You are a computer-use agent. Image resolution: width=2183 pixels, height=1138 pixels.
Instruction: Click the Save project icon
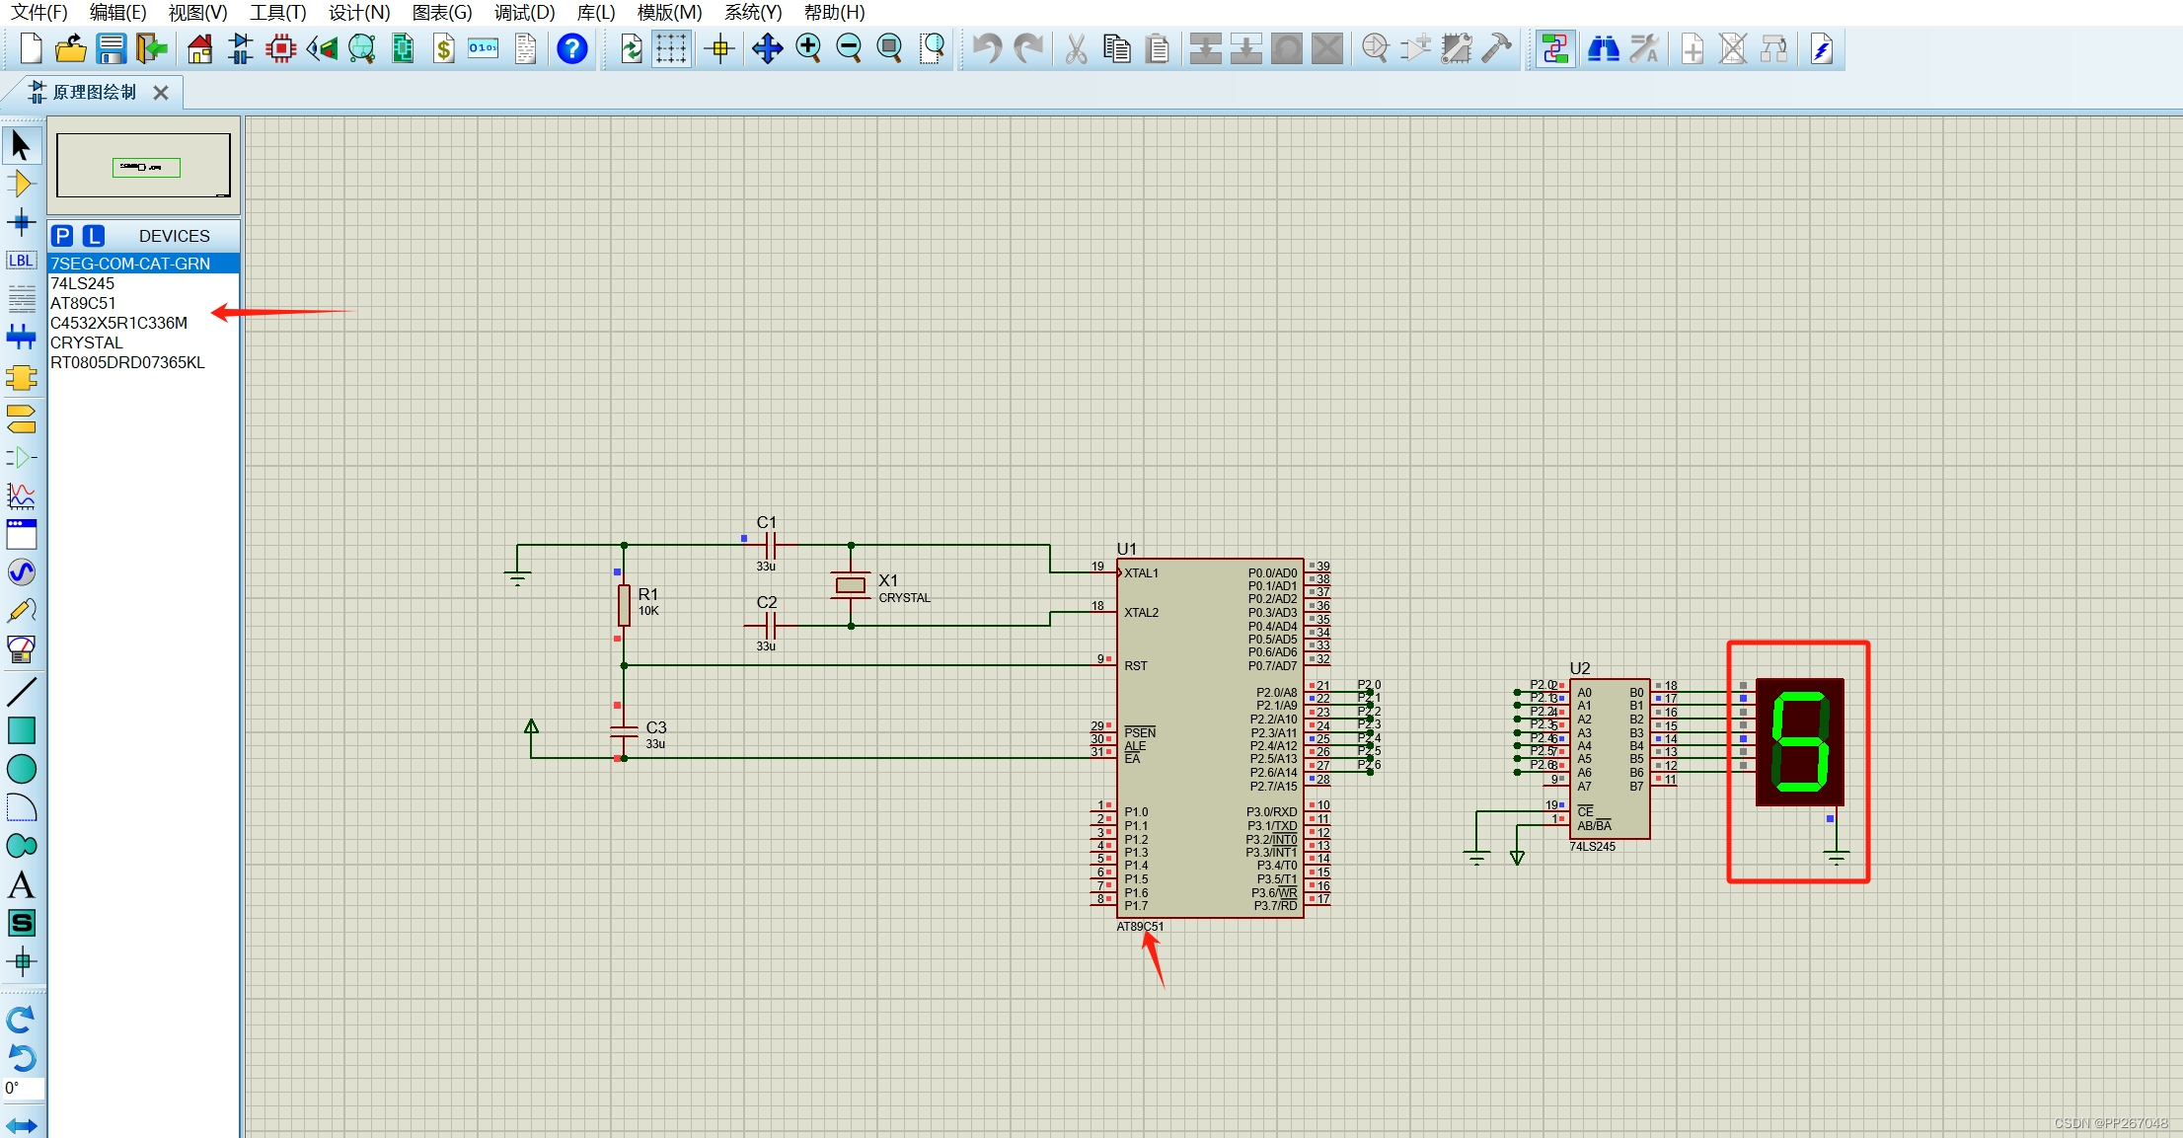111,48
